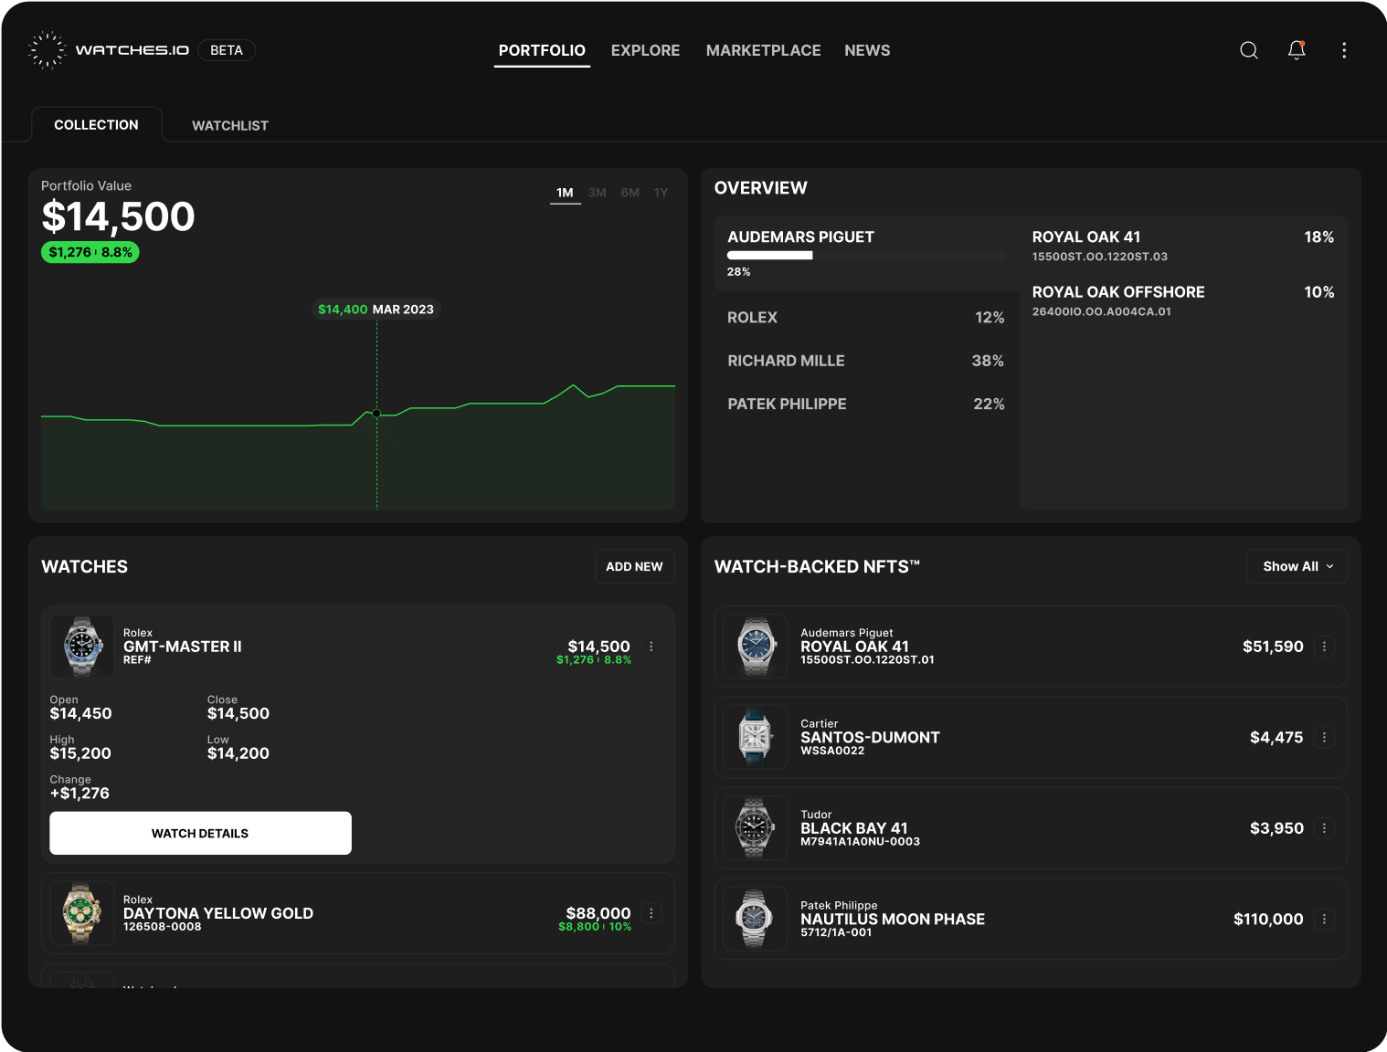Click the High value $15,200
This screenshot has height=1052, width=1387.
pos(80,753)
